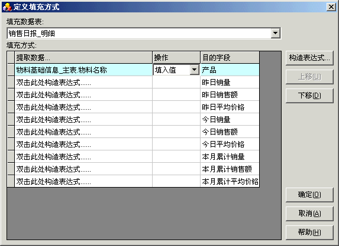
Task: Click row selector for 本月累计销量 row
Action: (x=11, y=156)
